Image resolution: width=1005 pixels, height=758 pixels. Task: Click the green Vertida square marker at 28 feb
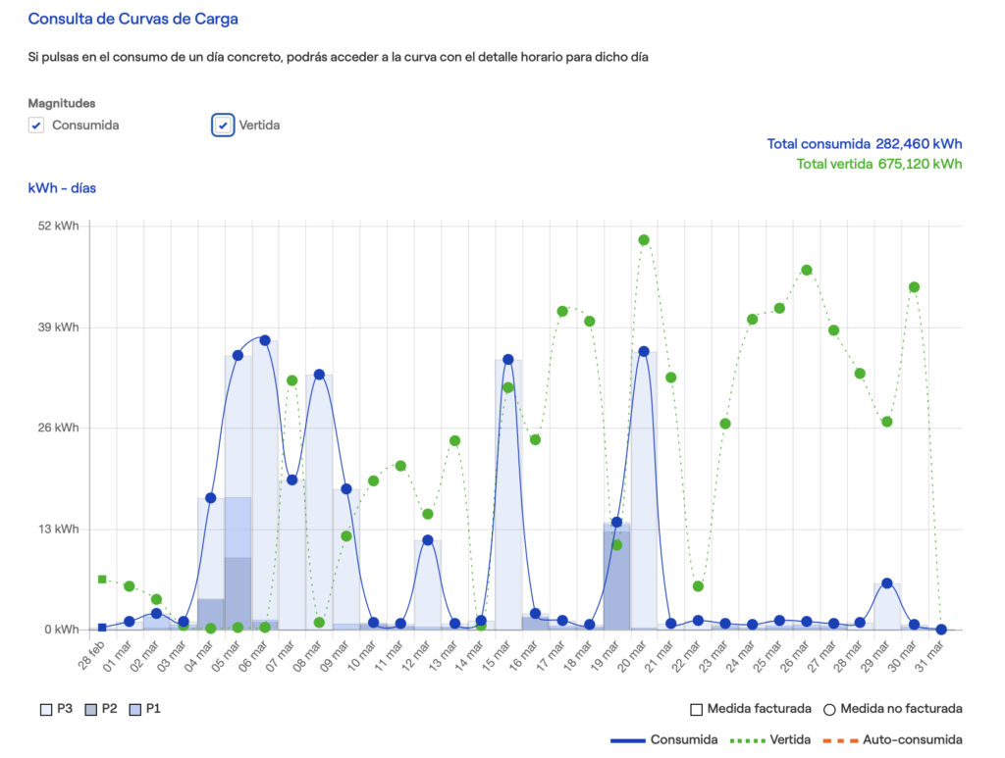[102, 580]
